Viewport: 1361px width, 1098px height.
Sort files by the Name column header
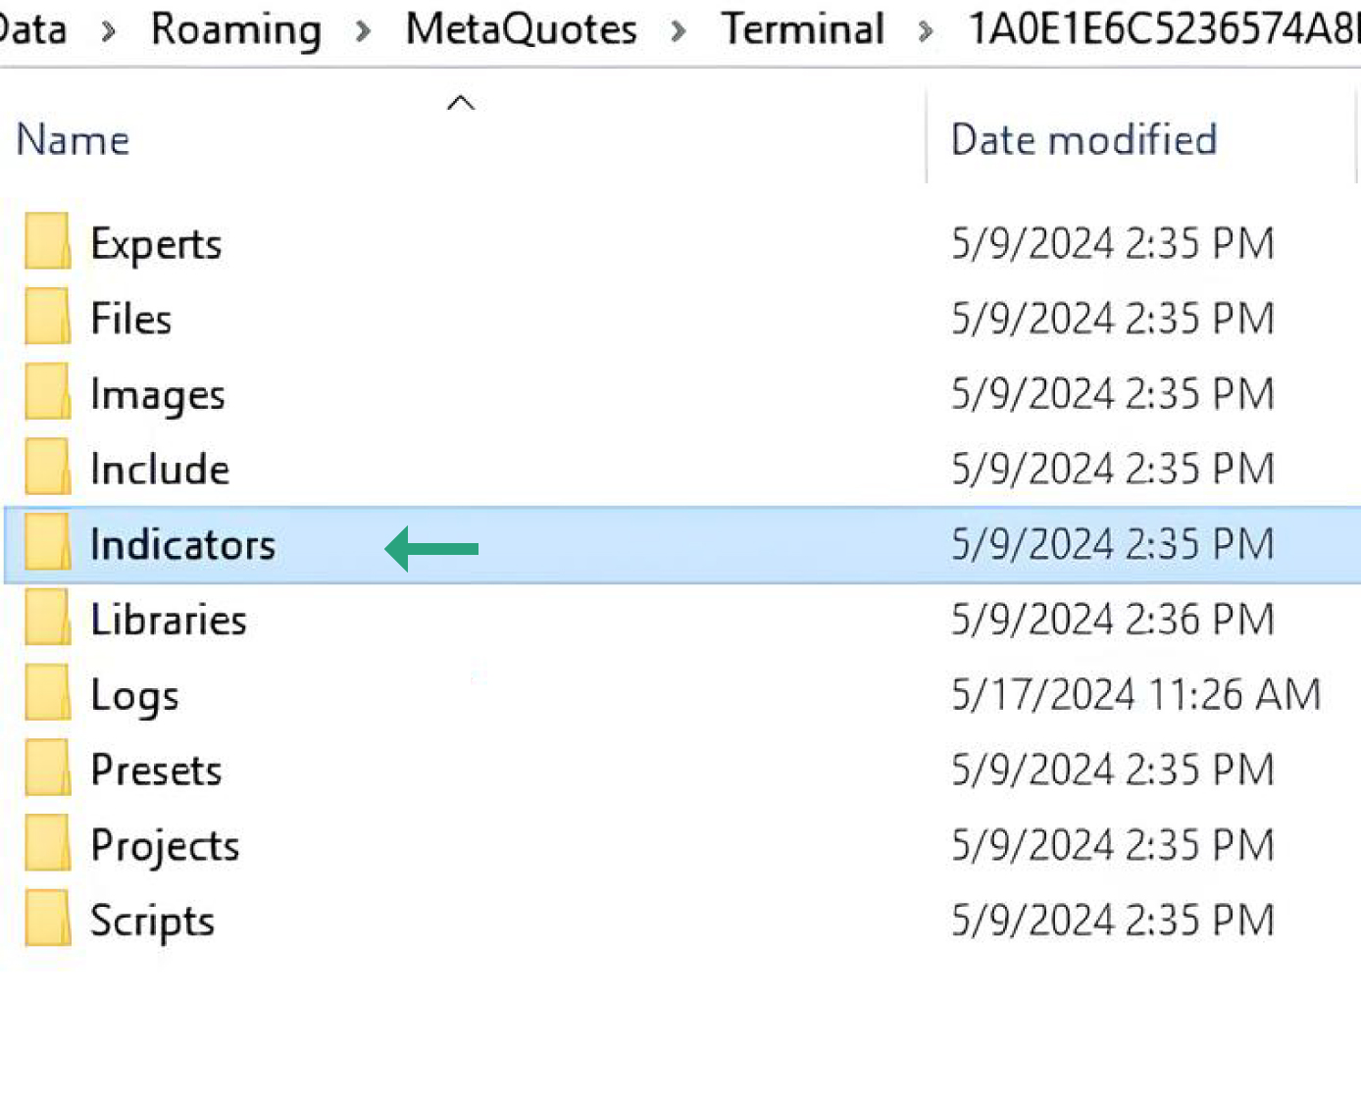point(74,140)
